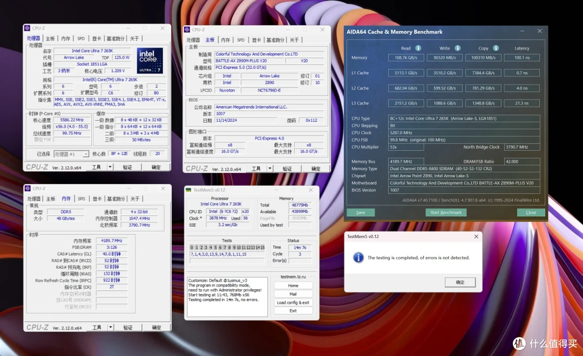The height and width of the screenshot is (356, 583).
Task: Click Load config & exit in TestMem5
Action: [293, 303]
